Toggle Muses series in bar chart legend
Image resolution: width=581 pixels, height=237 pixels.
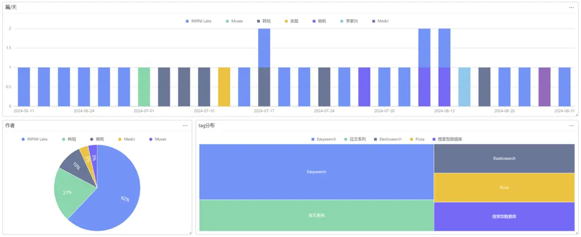pyautogui.click(x=234, y=21)
